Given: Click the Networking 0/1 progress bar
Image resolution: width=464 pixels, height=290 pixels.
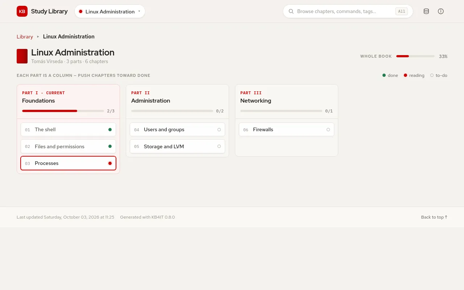Looking at the screenshot, I should coord(281,111).
